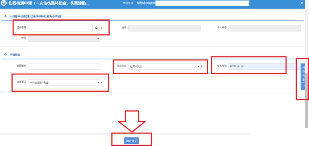Click the search magnifier beside 证件号码
Screen dimensions: 309x146
96,28
